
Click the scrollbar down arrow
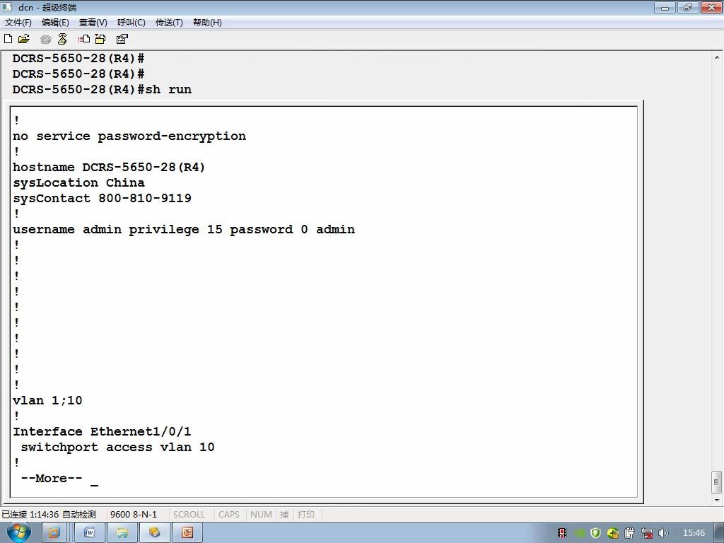717,500
